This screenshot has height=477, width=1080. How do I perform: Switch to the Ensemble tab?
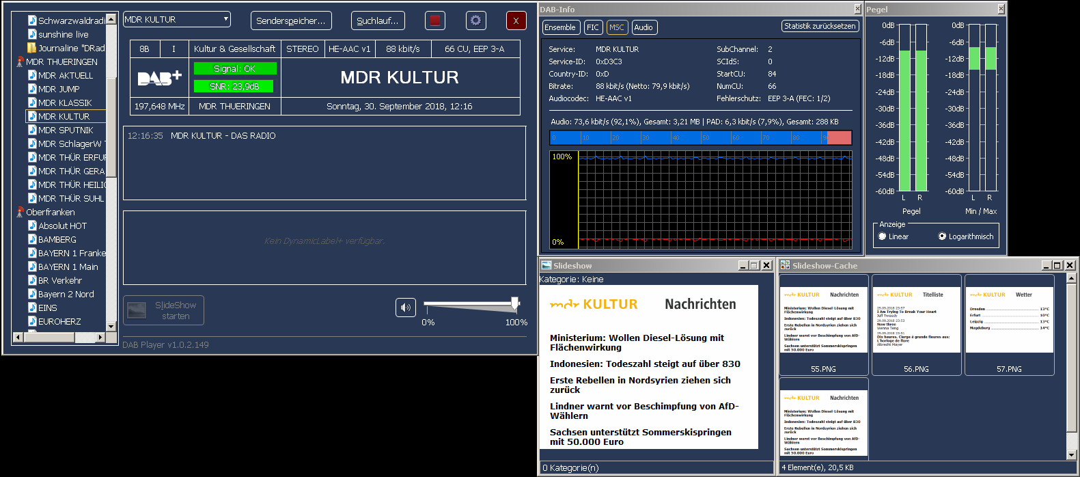coord(560,27)
